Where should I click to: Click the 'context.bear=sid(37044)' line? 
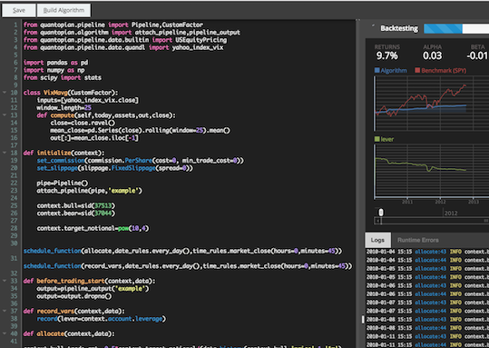click(76, 213)
